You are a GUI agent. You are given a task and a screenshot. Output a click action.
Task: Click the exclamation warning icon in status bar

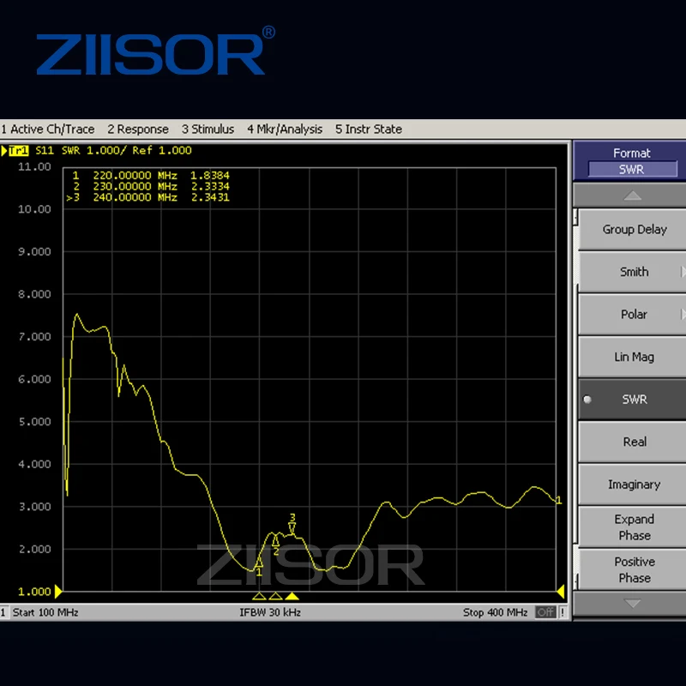coord(563,612)
